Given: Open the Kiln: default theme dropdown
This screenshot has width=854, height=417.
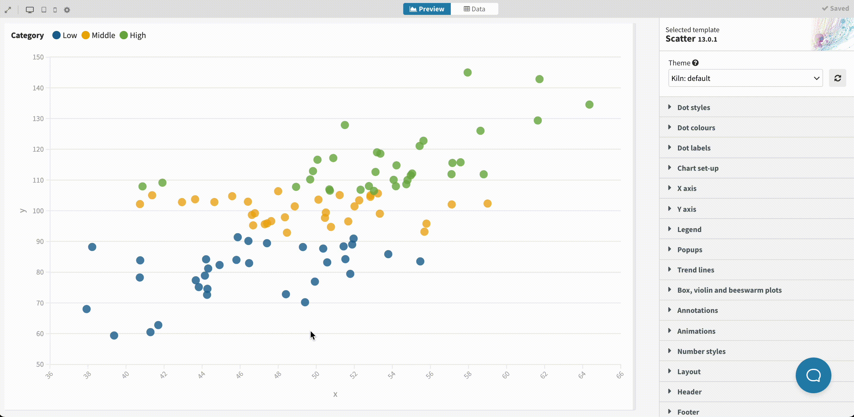Looking at the screenshot, I should pos(745,78).
